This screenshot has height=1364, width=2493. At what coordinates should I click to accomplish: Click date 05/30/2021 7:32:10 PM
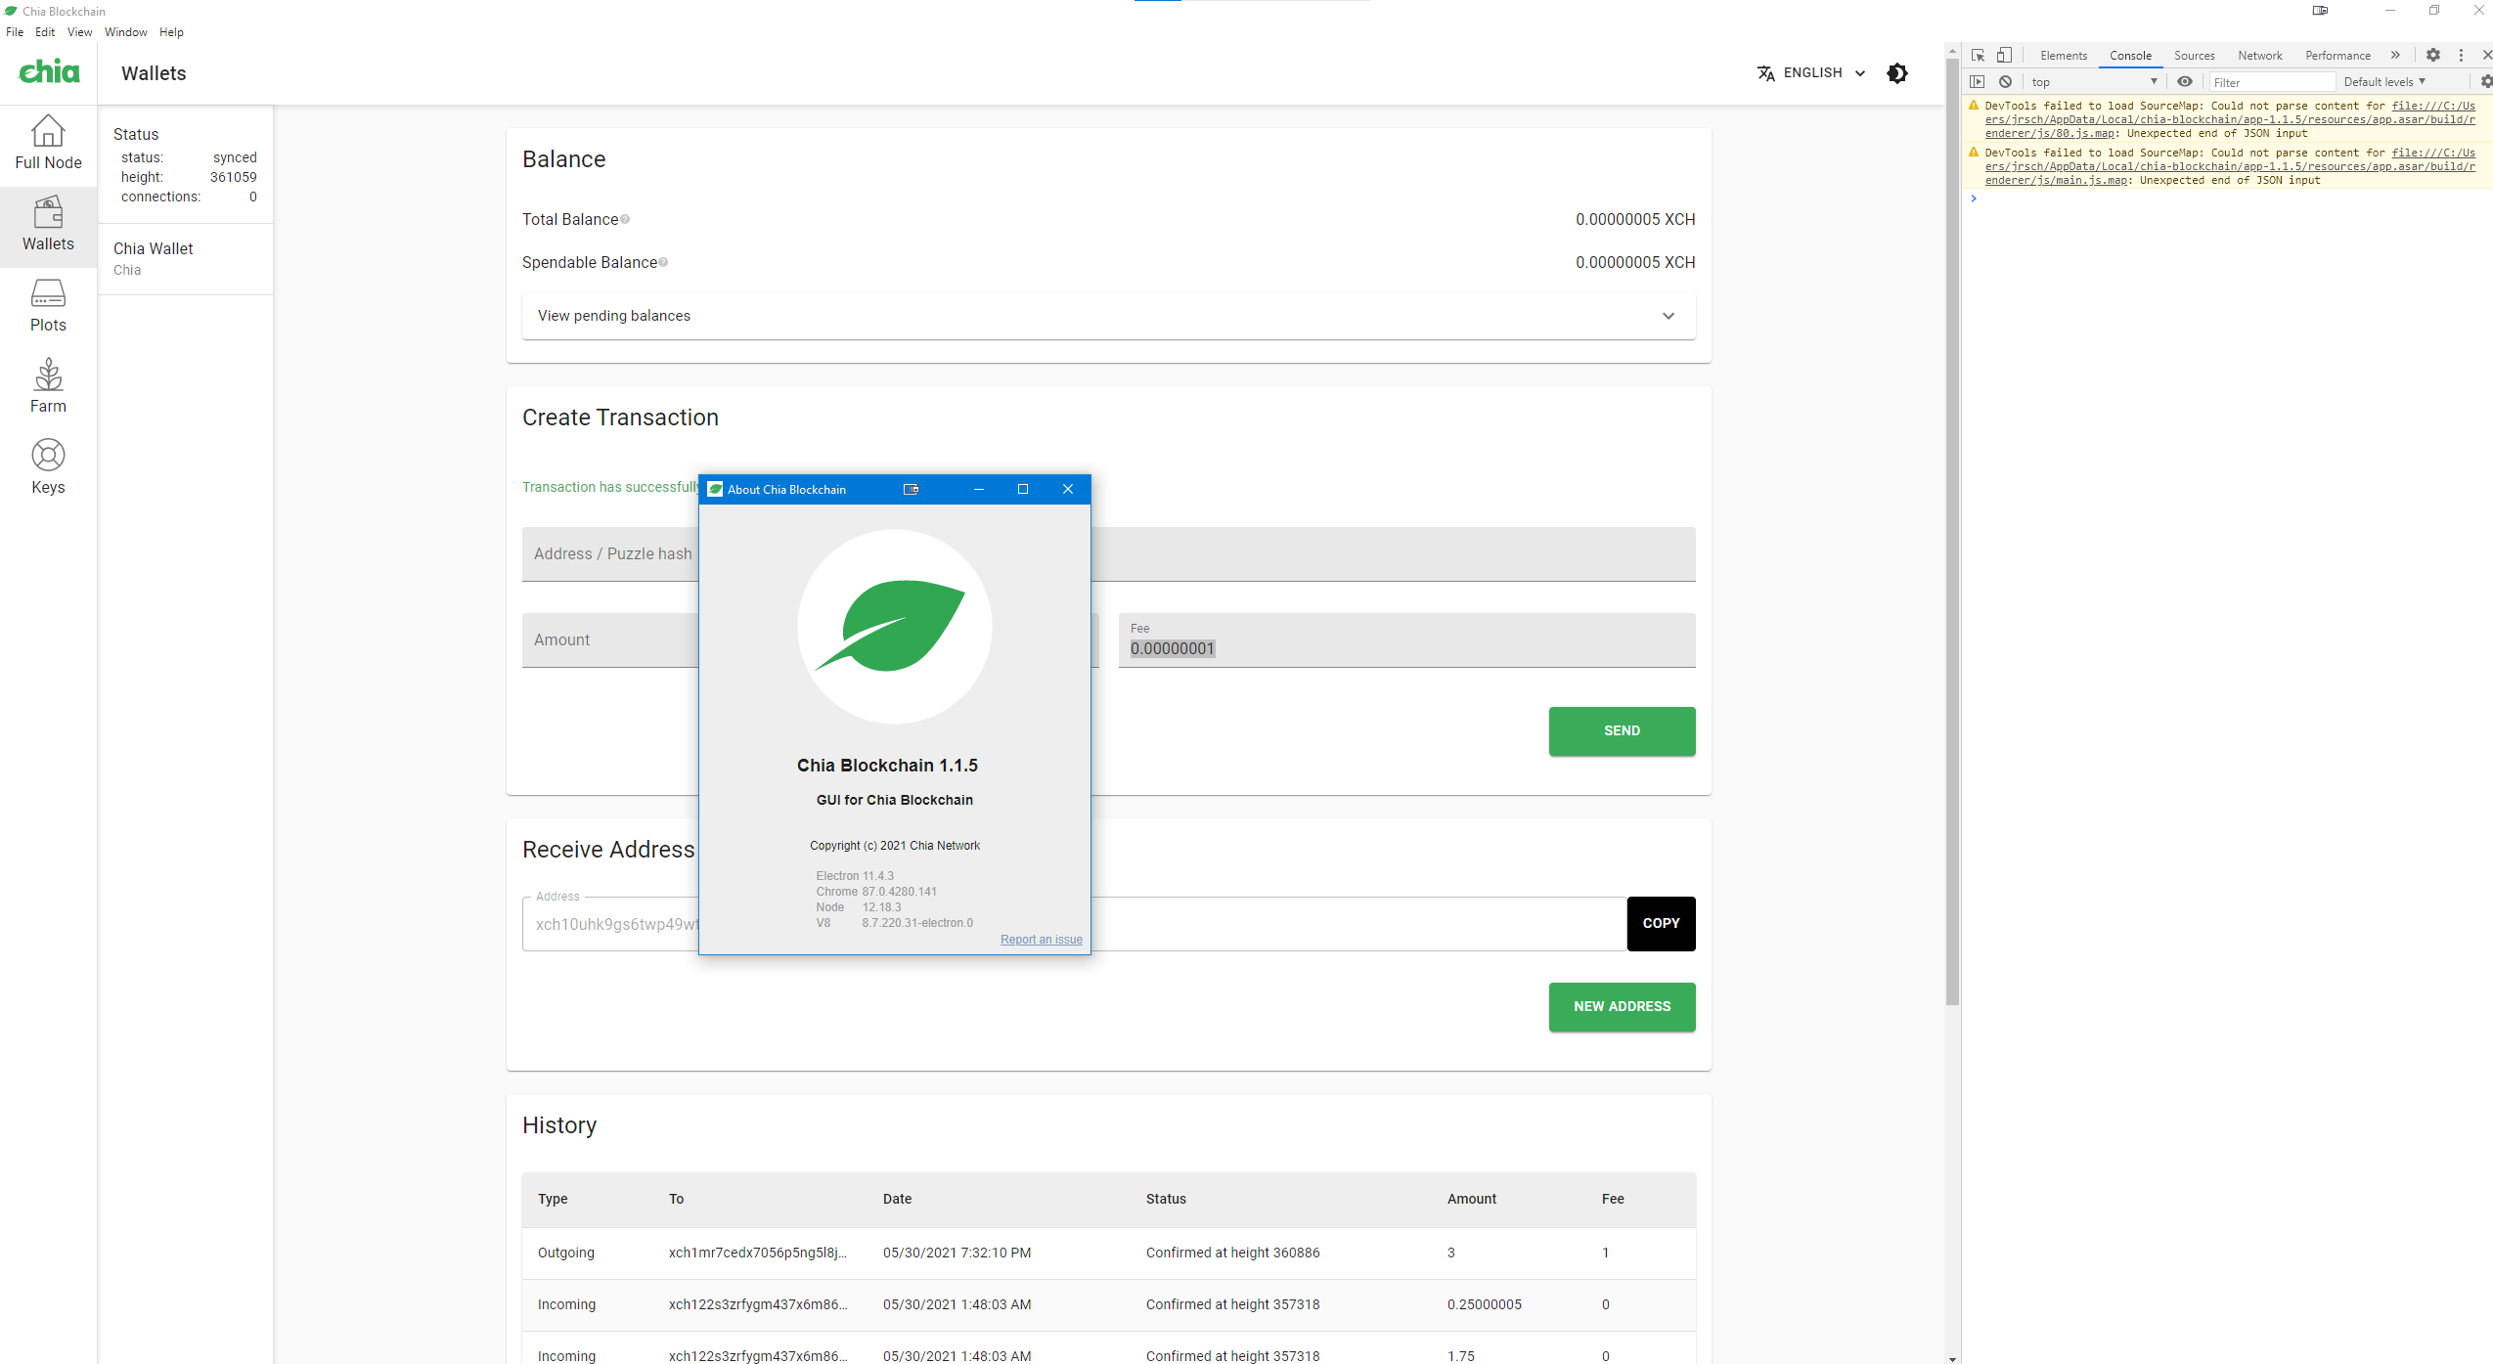(x=957, y=1253)
